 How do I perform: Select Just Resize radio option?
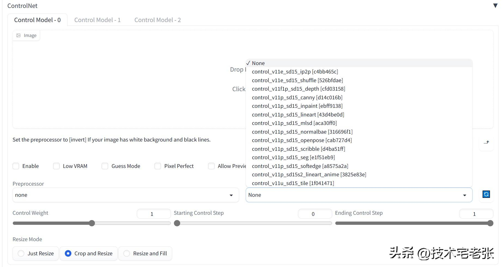click(36, 253)
